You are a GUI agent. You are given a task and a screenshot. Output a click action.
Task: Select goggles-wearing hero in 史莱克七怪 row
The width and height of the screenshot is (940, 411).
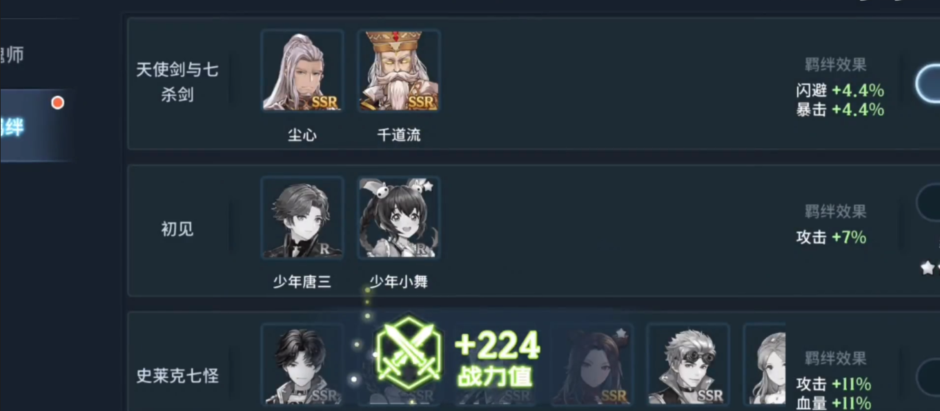point(688,363)
